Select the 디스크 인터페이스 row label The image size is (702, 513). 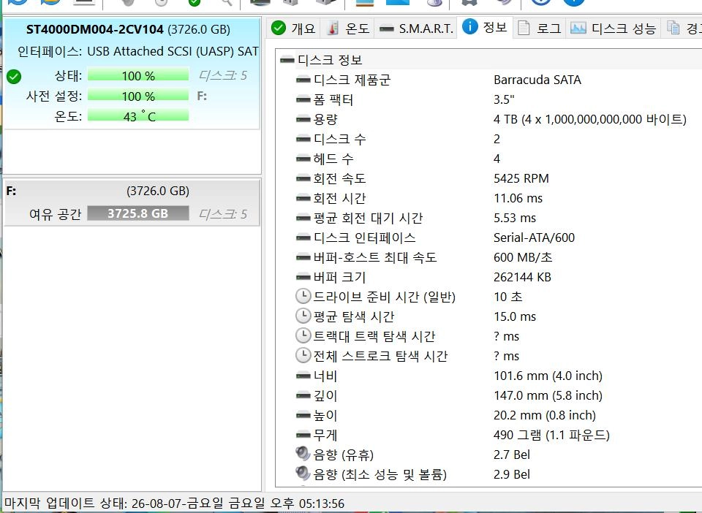point(364,237)
